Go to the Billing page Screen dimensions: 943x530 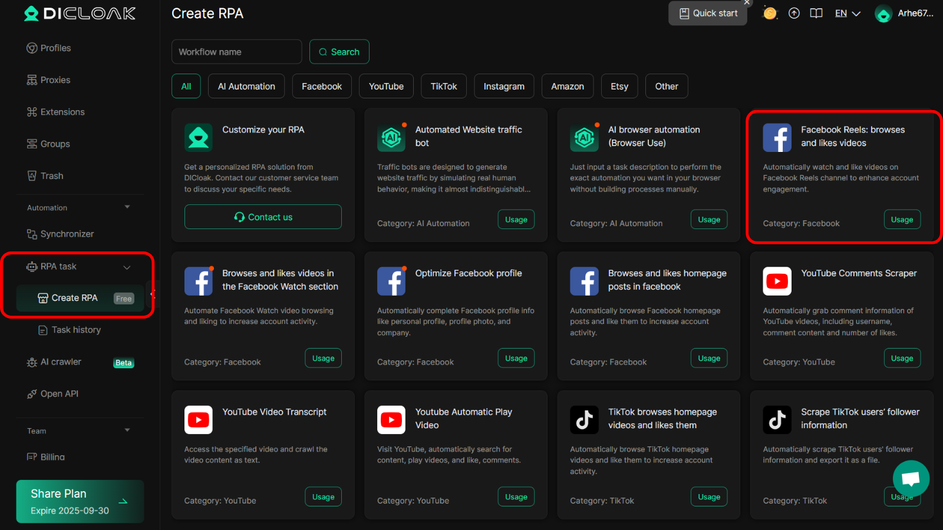pos(46,457)
